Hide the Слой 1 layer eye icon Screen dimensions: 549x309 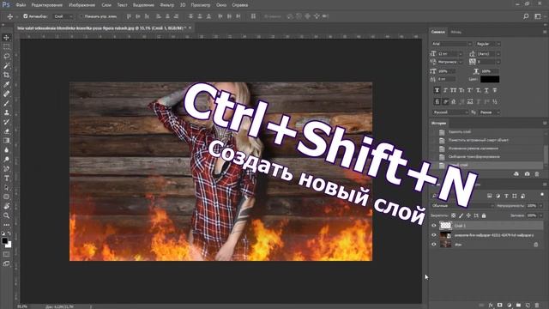point(434,226)
